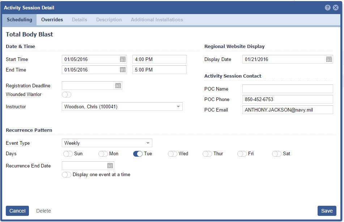Image resolution: width=344 pixels, height=222 pixels.
Task: Click the POC Name input field
Action: point(287,89)
